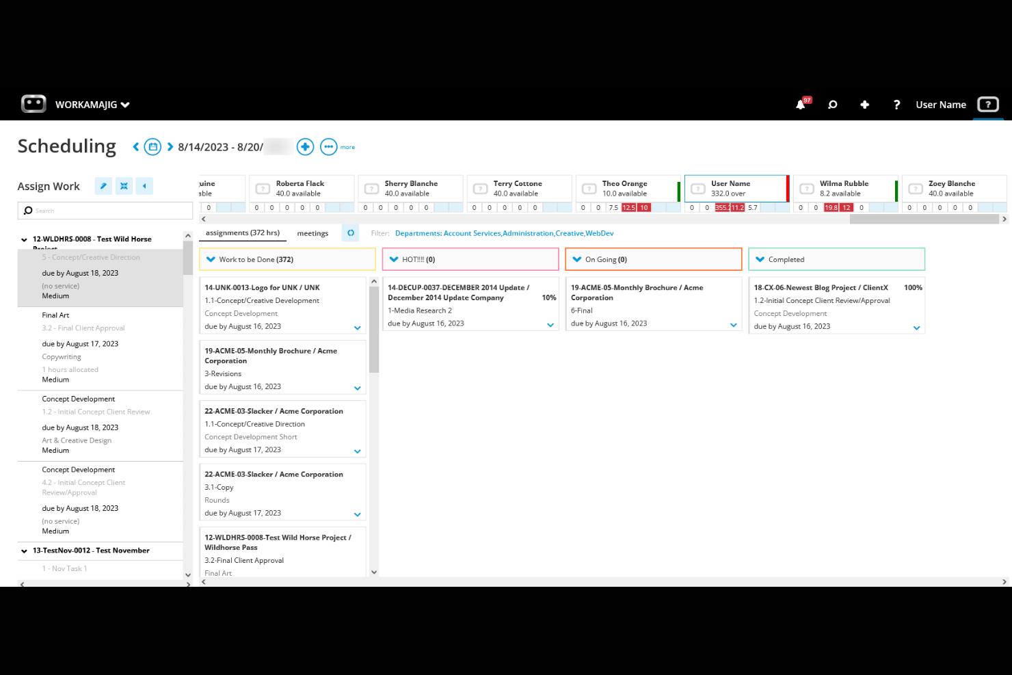Click the expand icon beside Assign Work
Image resolution: width=1012 pixels, height=675 pixels.
click(124, 186)
